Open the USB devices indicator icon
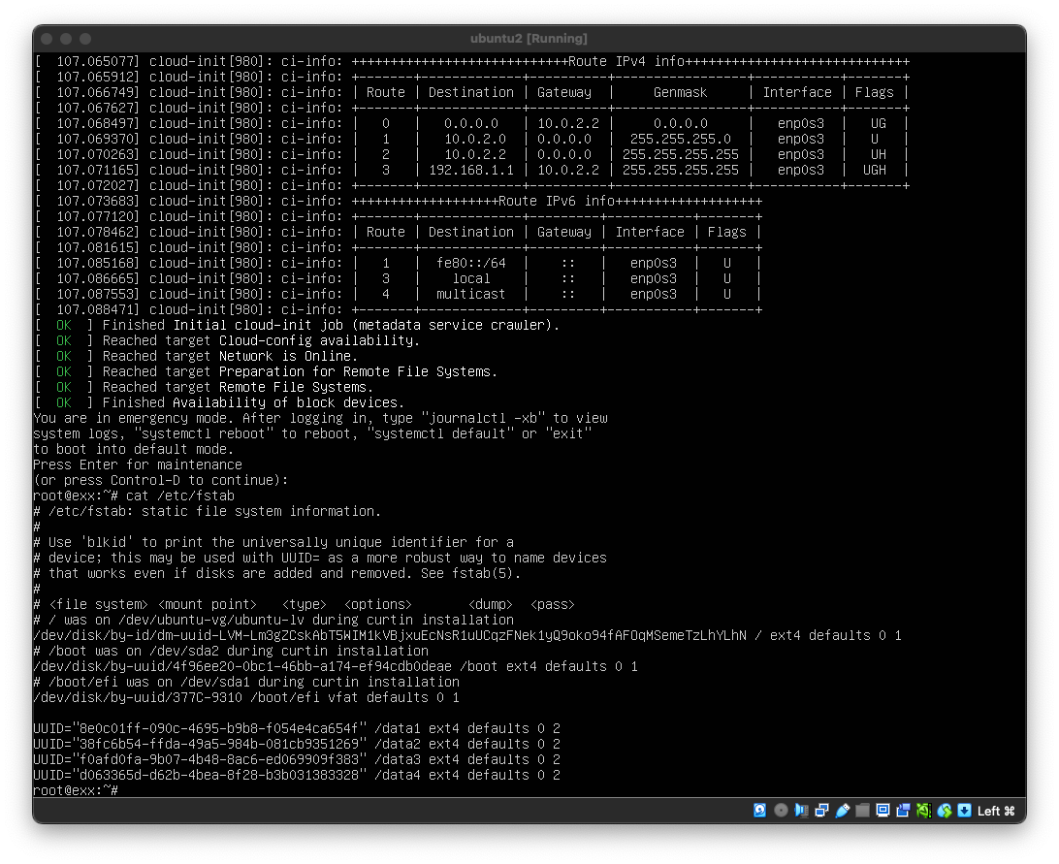1059x864 pixels. pyautogui.click(x=842, y=811)
